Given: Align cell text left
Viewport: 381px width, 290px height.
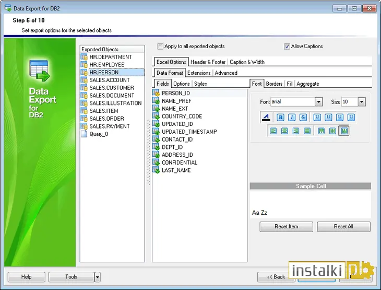Looking at the screenshot, I should click(273, 131).
